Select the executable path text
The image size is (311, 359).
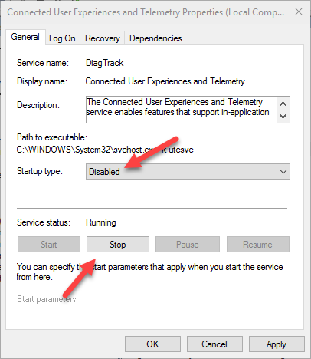point(105,150)
